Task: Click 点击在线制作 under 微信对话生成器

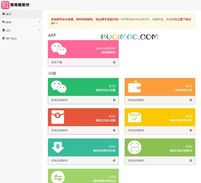Action: [x=59, y=100]
